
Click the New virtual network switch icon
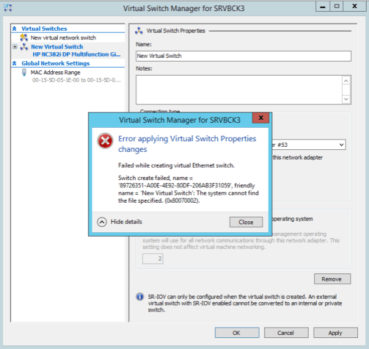coord(24,37)
